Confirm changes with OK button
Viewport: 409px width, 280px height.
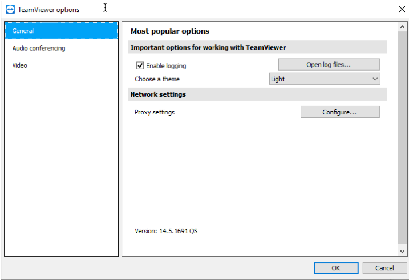point(336,268)
